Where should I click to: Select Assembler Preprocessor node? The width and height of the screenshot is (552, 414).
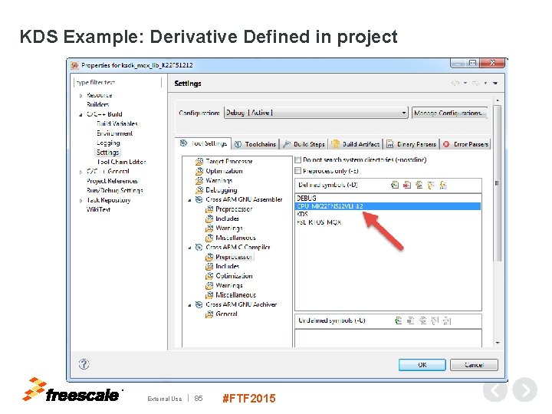coord(229,209)
